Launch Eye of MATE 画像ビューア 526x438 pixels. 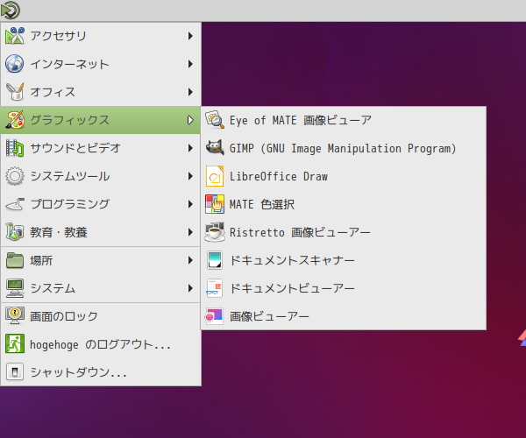pyautogui.click(x=344, y=120)
